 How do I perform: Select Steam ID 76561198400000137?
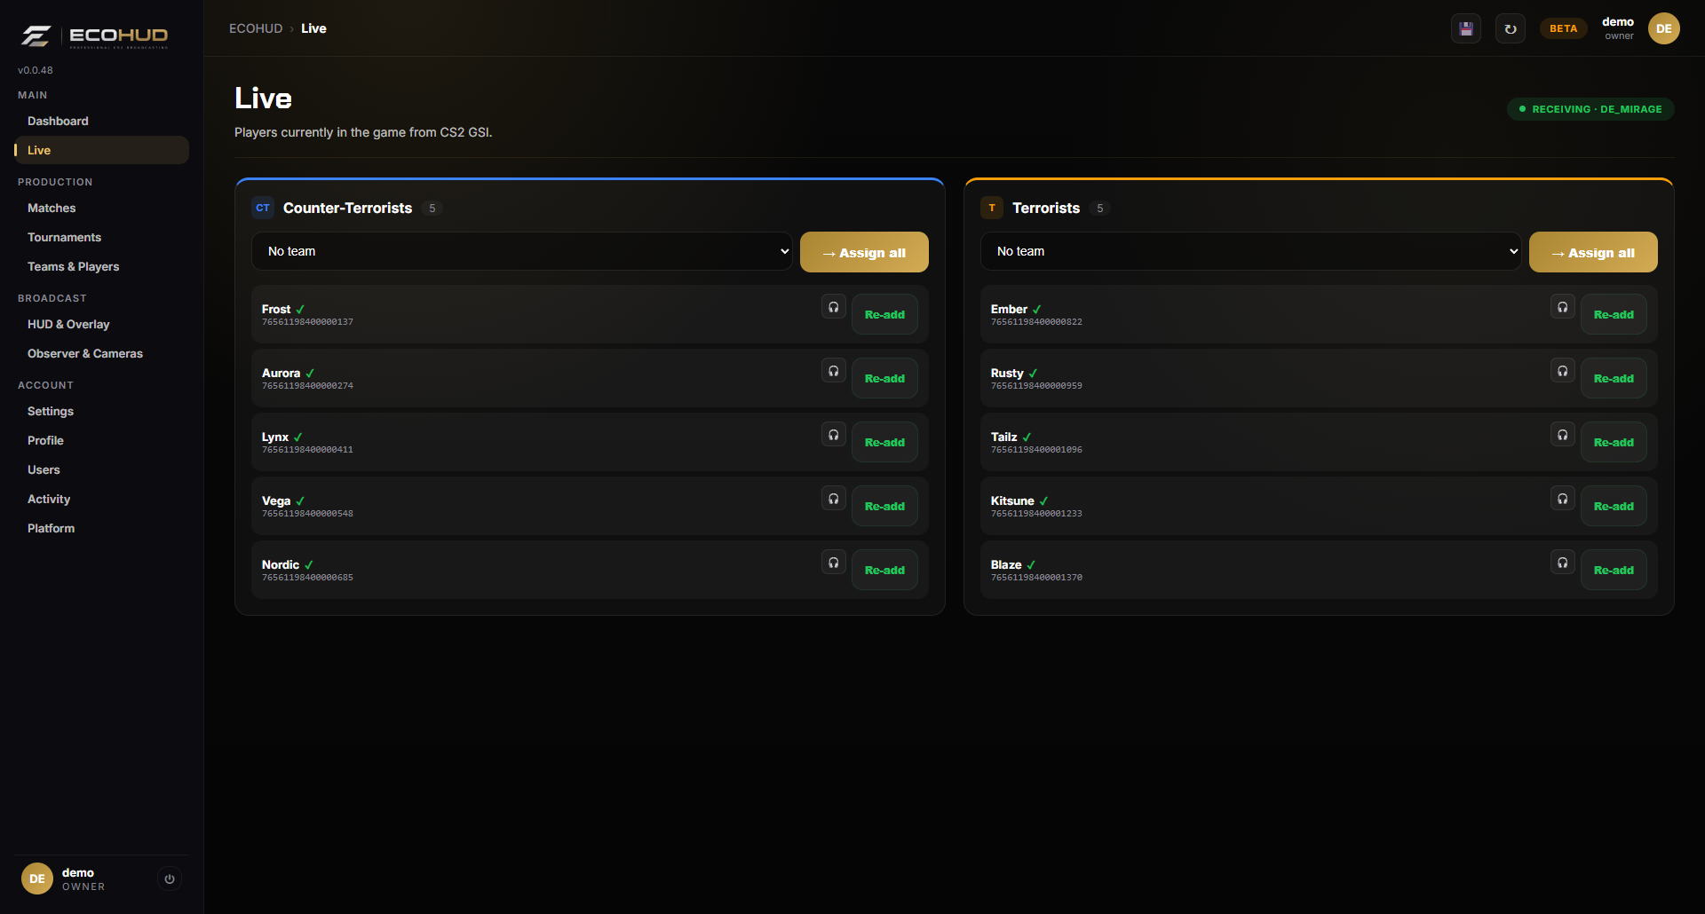(307, 322)
